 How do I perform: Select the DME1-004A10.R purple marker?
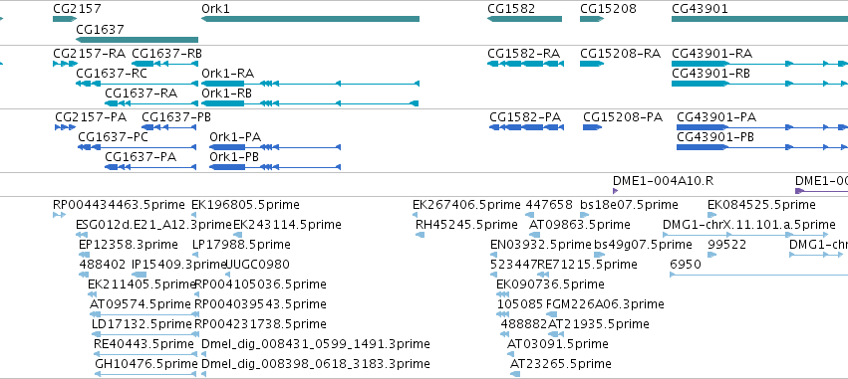615,191
